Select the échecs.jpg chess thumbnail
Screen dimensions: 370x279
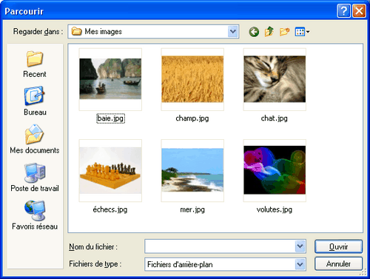(110, 170)
